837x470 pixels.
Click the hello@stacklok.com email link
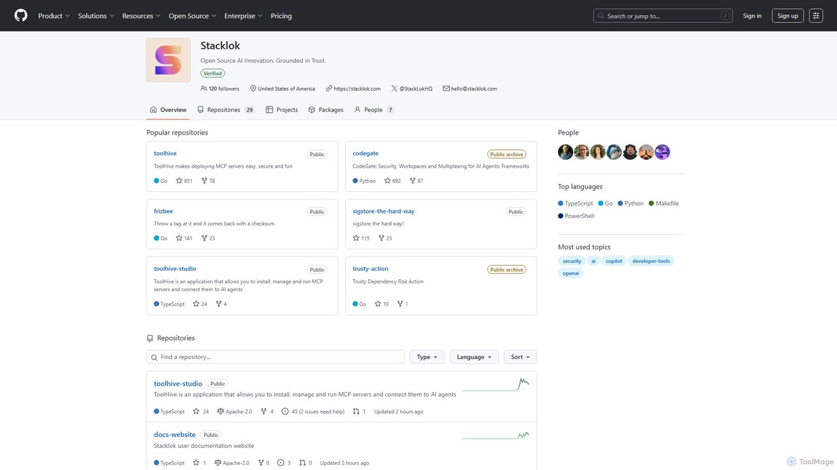pyautogui.click(x=474, y=89)
